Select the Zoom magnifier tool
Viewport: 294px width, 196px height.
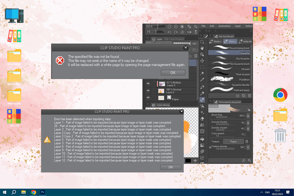(x=202, y=42)
